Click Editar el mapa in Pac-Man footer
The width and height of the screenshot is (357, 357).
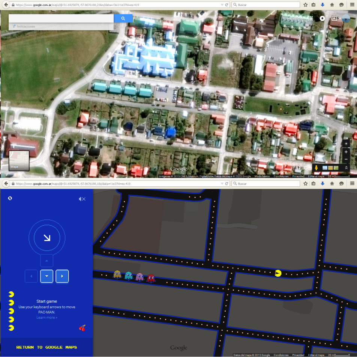tap(316, 355)
